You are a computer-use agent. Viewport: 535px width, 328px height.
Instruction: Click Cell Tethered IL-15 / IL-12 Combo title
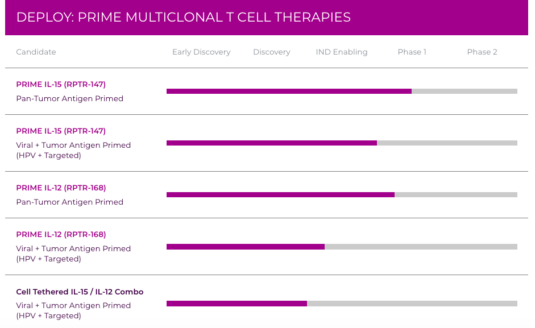[x=80, y=292]
